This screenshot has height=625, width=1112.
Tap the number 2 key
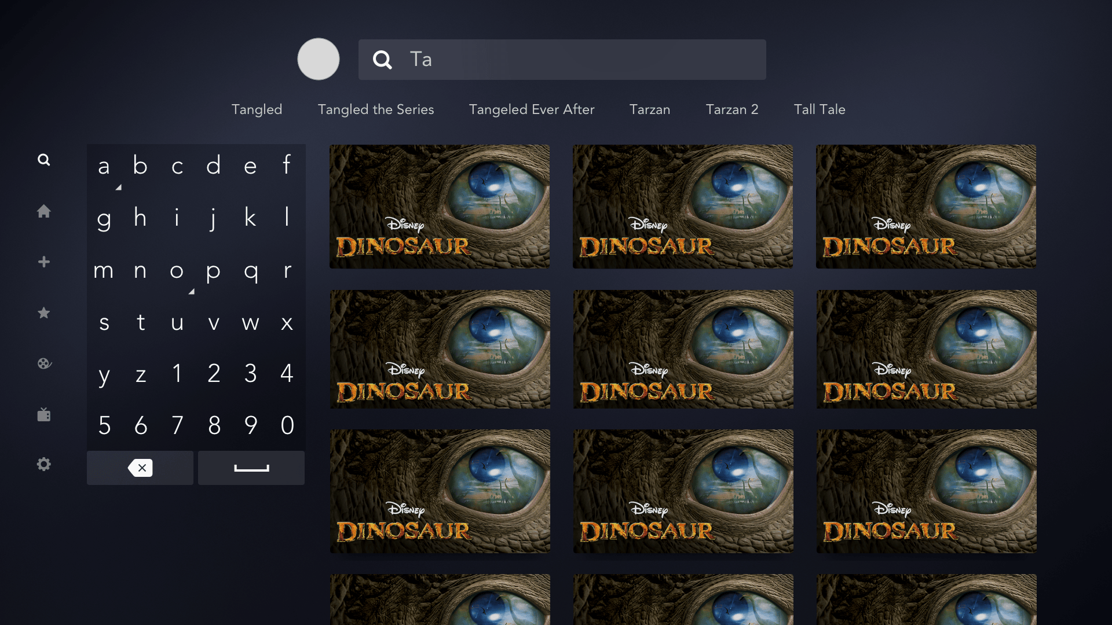click(x=214, y=373)
